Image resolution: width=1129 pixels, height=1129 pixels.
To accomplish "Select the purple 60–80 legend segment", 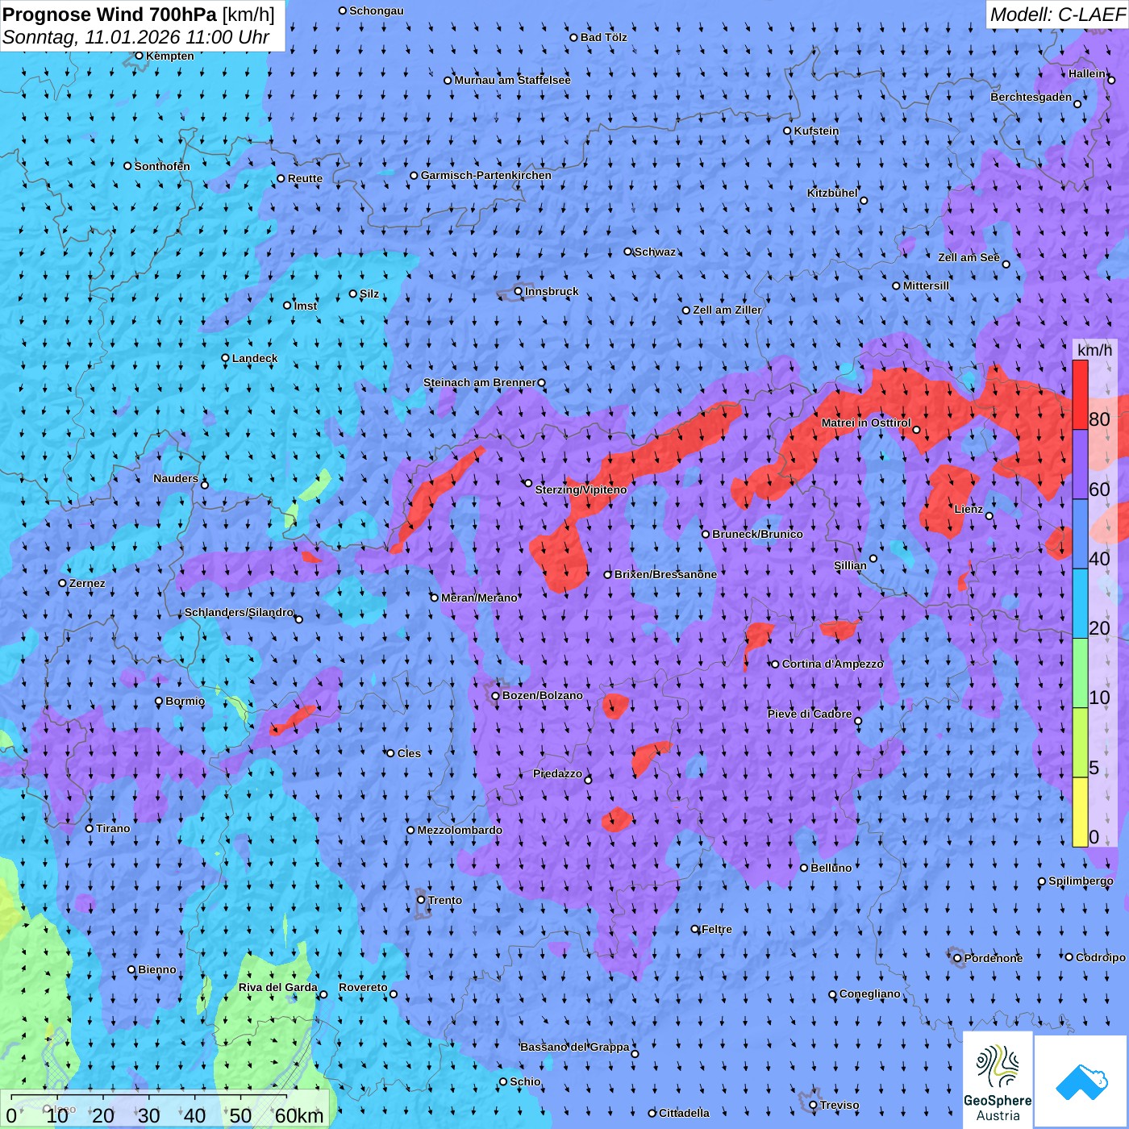I will [x=1080, y=465].
